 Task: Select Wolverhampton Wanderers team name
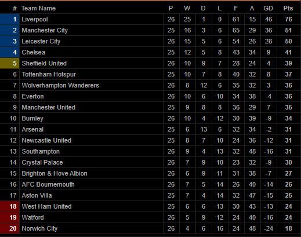[x=60, y=85]
